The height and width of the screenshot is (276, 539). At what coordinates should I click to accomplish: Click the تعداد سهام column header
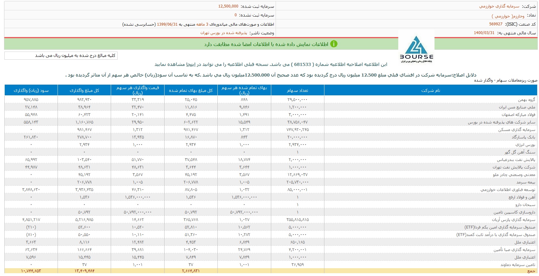(x=297, y=90)
